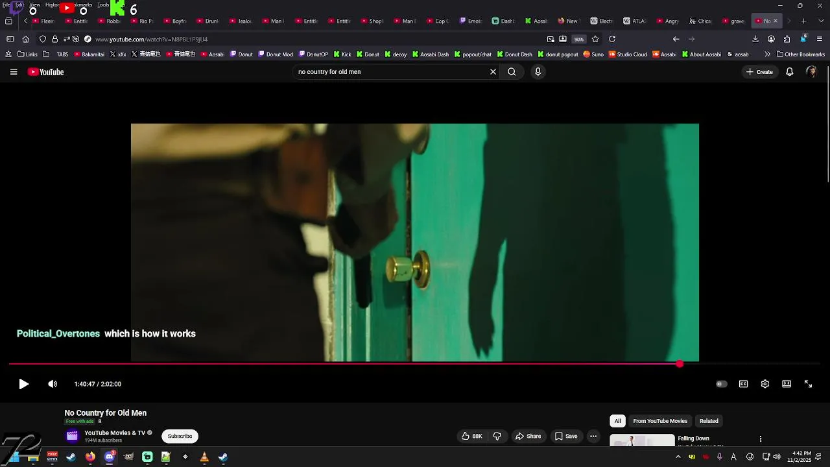Open the YouTube hamburger guide menu
The image size is (830, 467).
[14, 72]
